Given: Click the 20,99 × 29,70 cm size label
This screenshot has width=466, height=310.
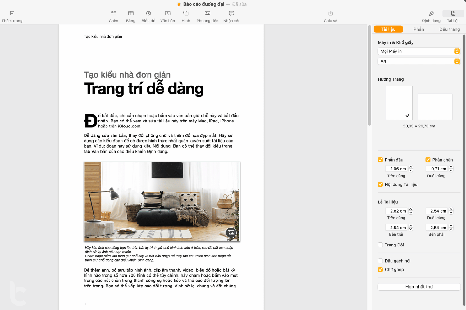Looking at the screenshot, I should coord(419,126).
